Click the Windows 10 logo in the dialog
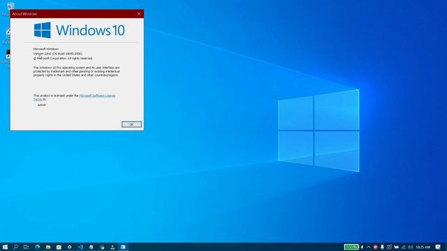447x251 pixels. [79, 30]
